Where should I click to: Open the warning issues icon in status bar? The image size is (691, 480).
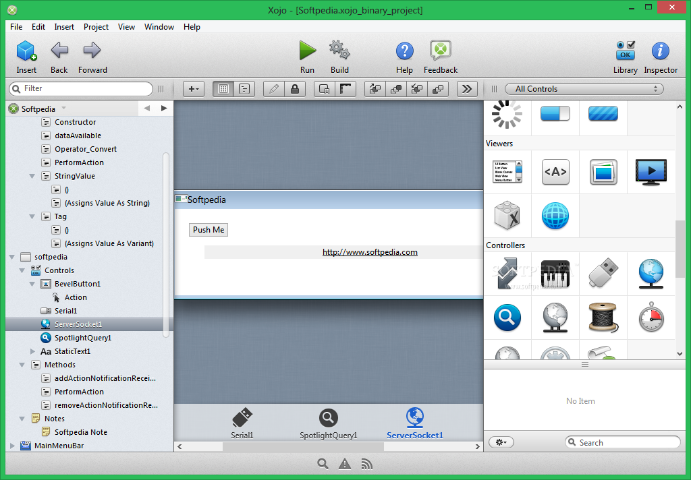[x=345, y=464]
